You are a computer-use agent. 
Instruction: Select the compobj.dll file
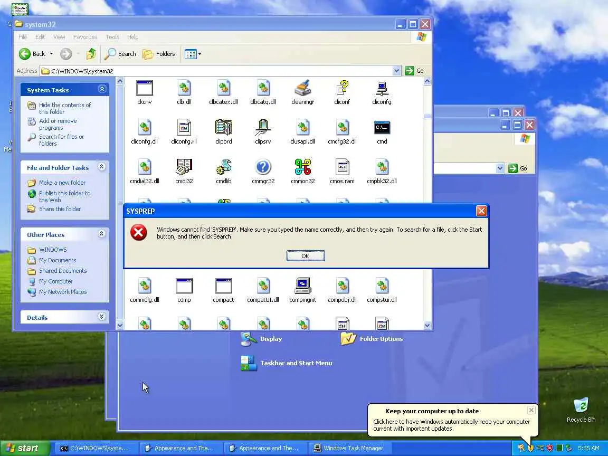[x=343, y=286]
